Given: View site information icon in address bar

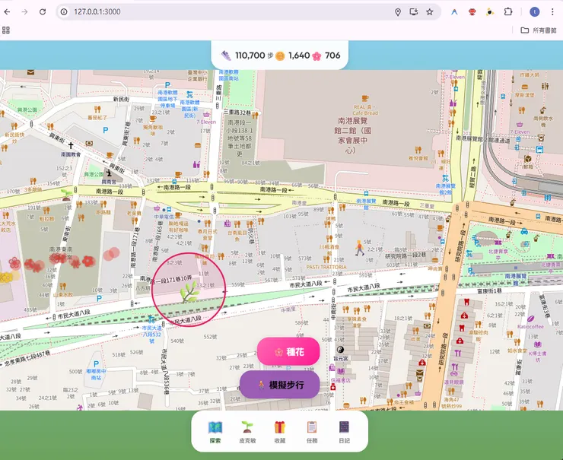Looking at the screenshot, I should tap(64, 12).
